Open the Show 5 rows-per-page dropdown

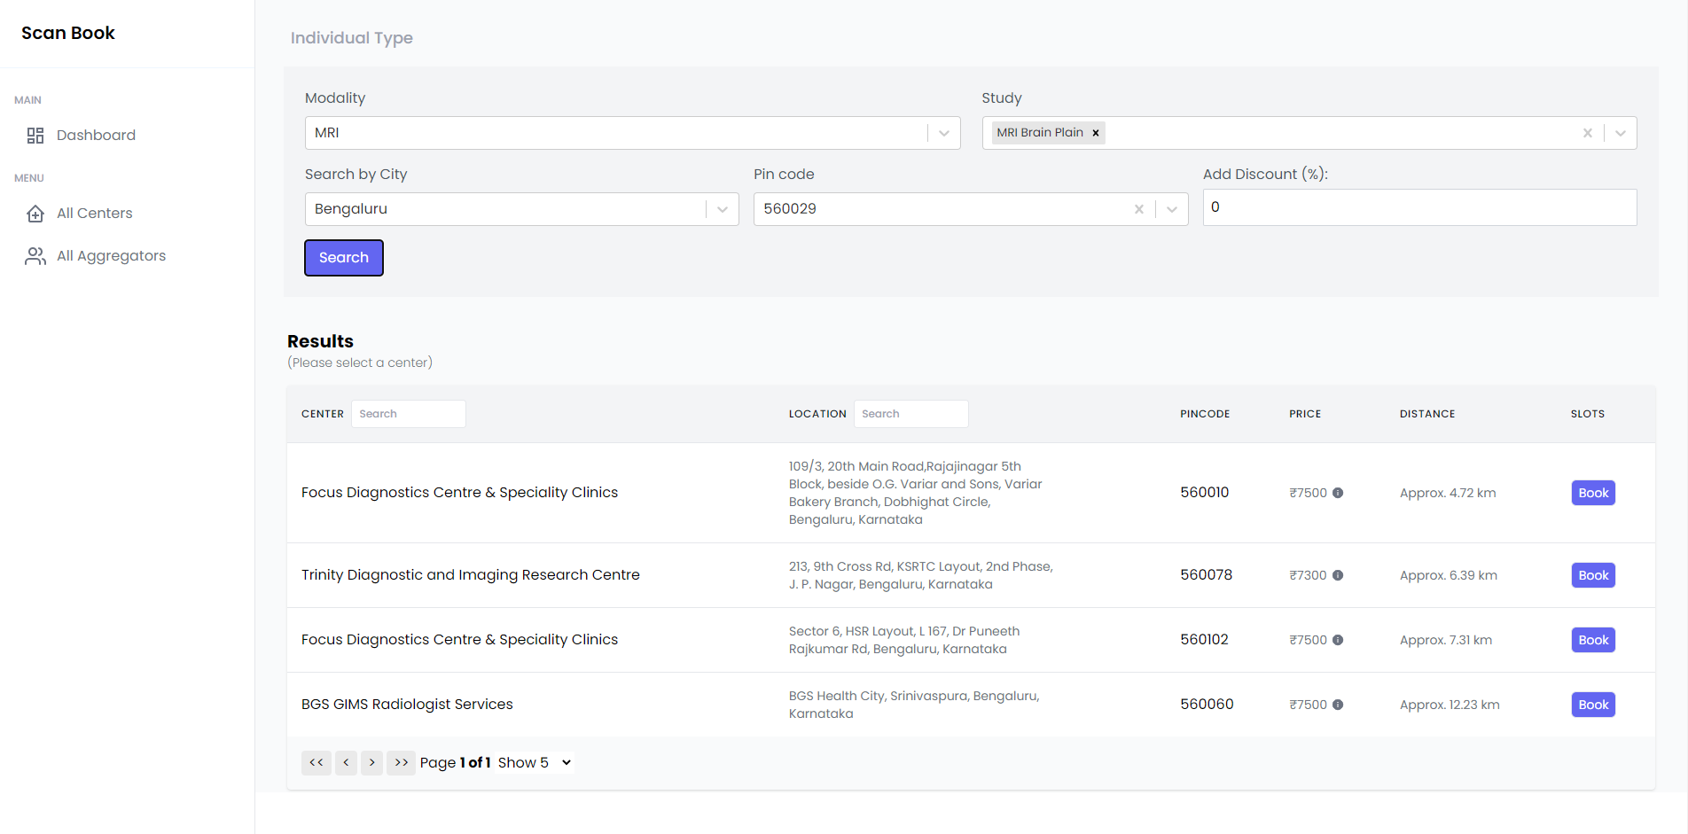[x=535, y=762]
